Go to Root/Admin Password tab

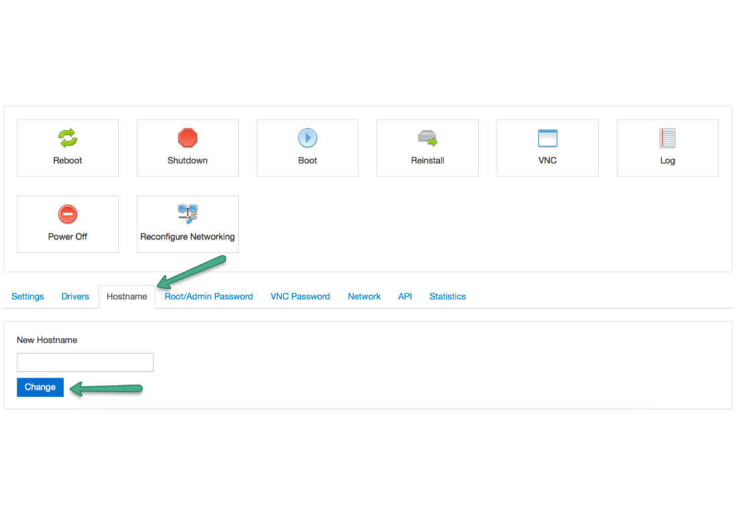click(209, 296)
